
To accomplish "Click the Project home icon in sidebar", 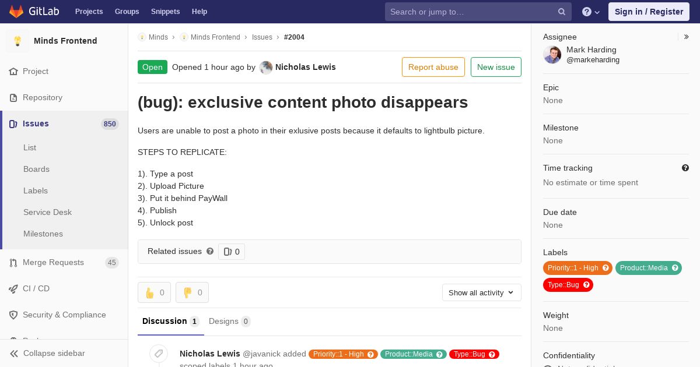I will [x=13, y=72].
